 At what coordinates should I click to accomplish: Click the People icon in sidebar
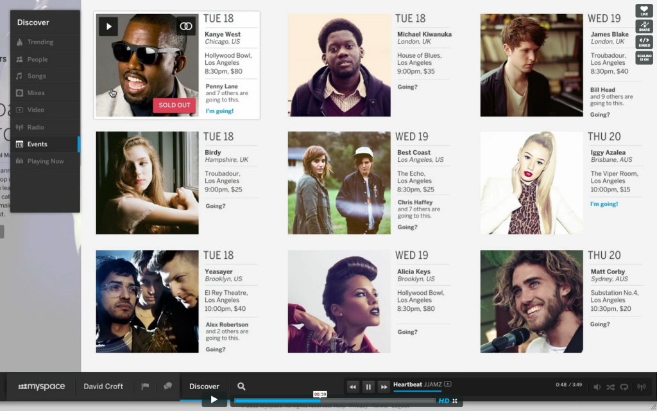pyautogui.click(x=19, y=59)
